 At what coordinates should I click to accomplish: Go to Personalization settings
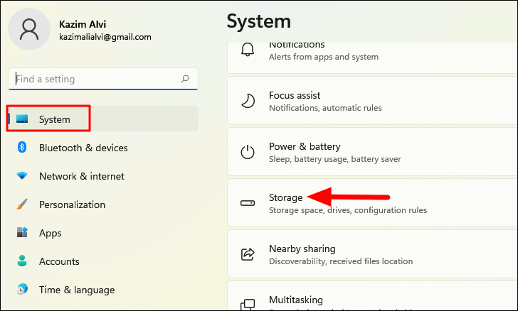102,204
